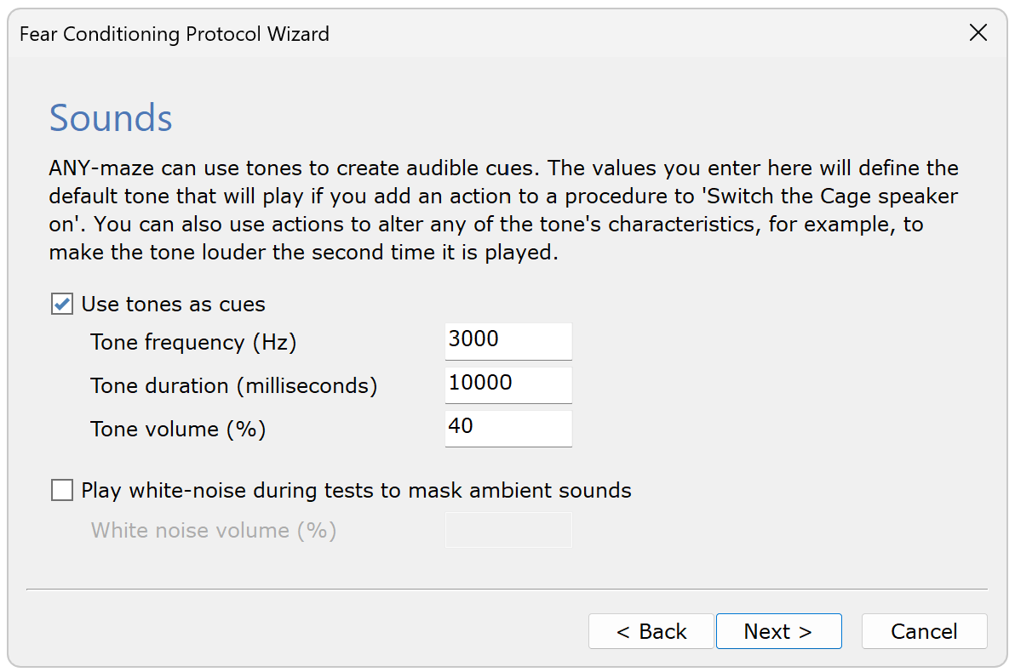This screenshot has height=672, width=1015.
Task: Select the Tone volume (%) input box
Action: click(x=508, y=428)
